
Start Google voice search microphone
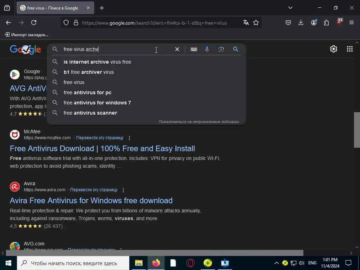(207, 49)
